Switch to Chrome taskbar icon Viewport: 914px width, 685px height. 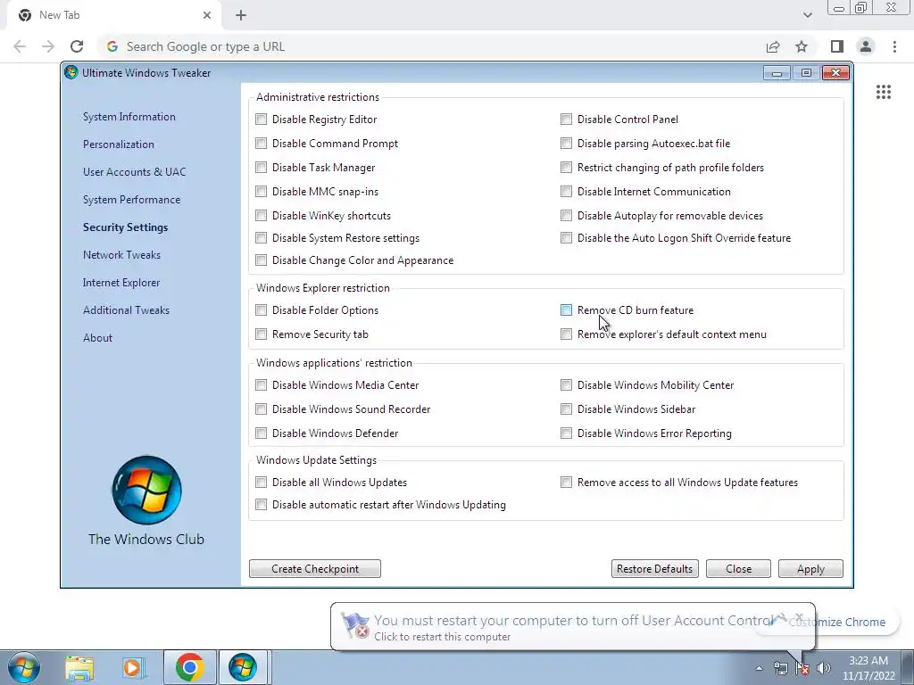[x=189, y=667]
